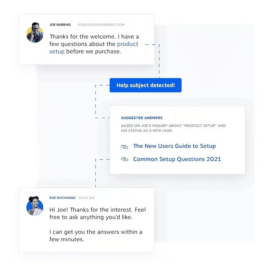Open The New Users Guide to Setup
The image size is (264, 275).
174,146
